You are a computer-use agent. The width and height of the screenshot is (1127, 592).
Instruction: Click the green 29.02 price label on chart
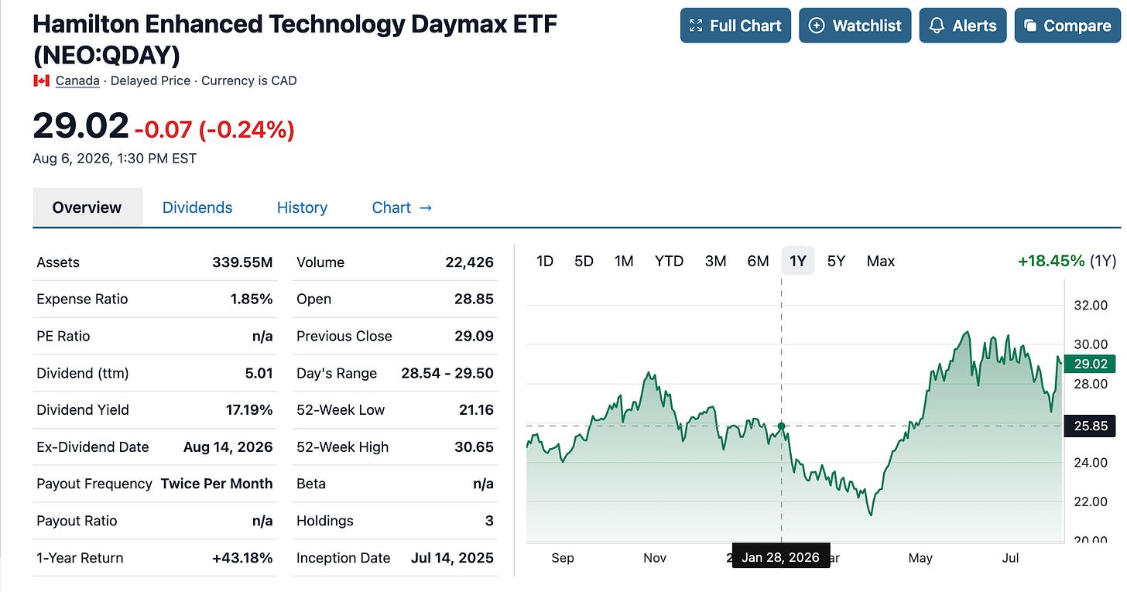1090,364
